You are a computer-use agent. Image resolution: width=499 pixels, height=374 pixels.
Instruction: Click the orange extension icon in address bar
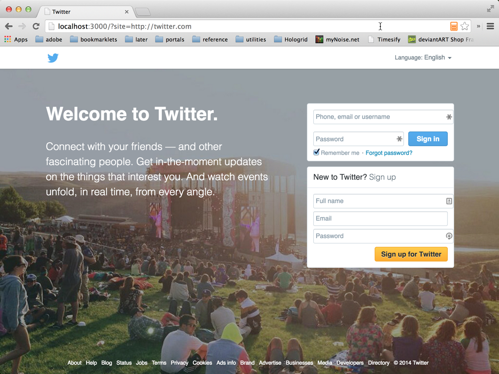point(454,26)
